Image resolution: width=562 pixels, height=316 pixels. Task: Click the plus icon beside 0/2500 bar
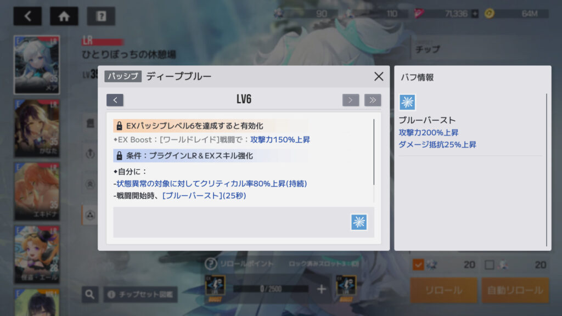(x=322, y=289)
